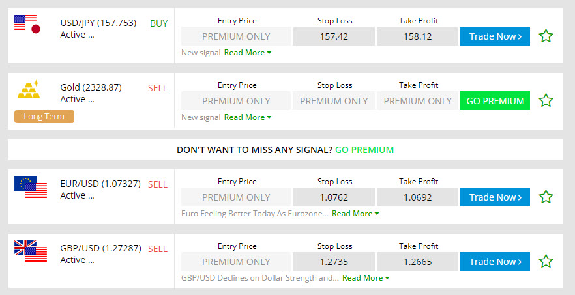Click Gold's PREMIUM ONLY Stop Loss field
This screenshot has height=295, width=575.
pyautogui.click(x=334, y=101)
